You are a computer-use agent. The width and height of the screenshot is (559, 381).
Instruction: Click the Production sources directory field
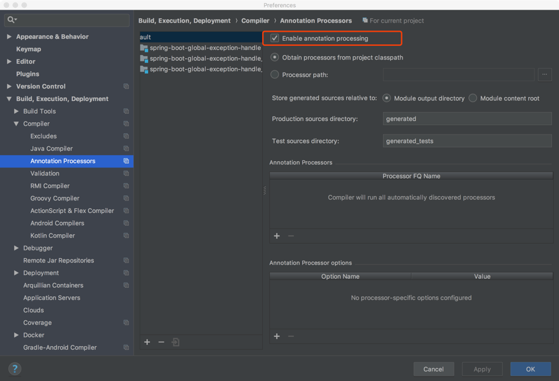pyautogui.click(x=466, y=119)
